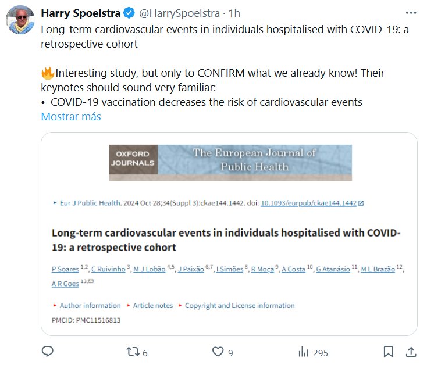Expand Copyright and License information
427x365 pixels.
239,306
